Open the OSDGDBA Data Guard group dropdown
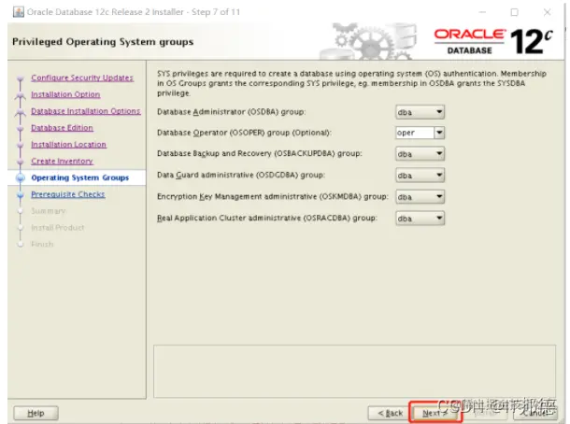The image size is (570, 424). pyautogui.click(x=420, y=176)
